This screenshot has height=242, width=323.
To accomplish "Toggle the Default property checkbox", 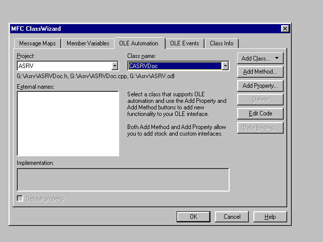I will pos(20,199).
